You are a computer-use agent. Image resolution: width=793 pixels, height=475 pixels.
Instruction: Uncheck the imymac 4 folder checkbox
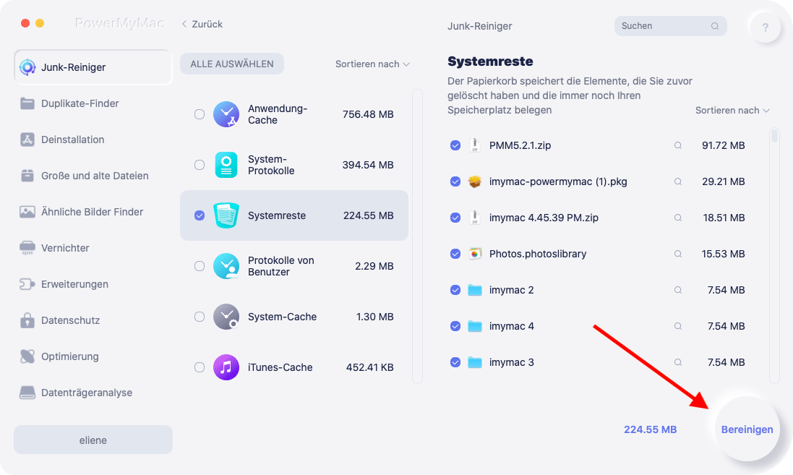tap(455, 326)
